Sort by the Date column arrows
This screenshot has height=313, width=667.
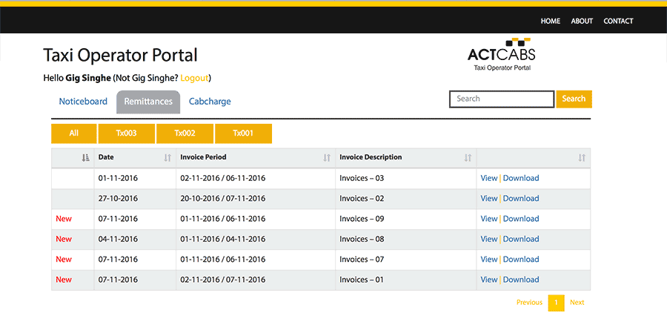click(167, 158)
